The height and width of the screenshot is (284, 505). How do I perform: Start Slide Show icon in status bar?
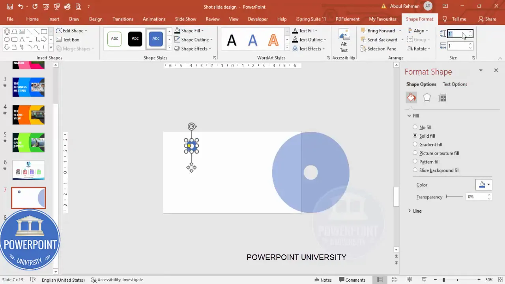pyautogui.click(x=424, y=280)
